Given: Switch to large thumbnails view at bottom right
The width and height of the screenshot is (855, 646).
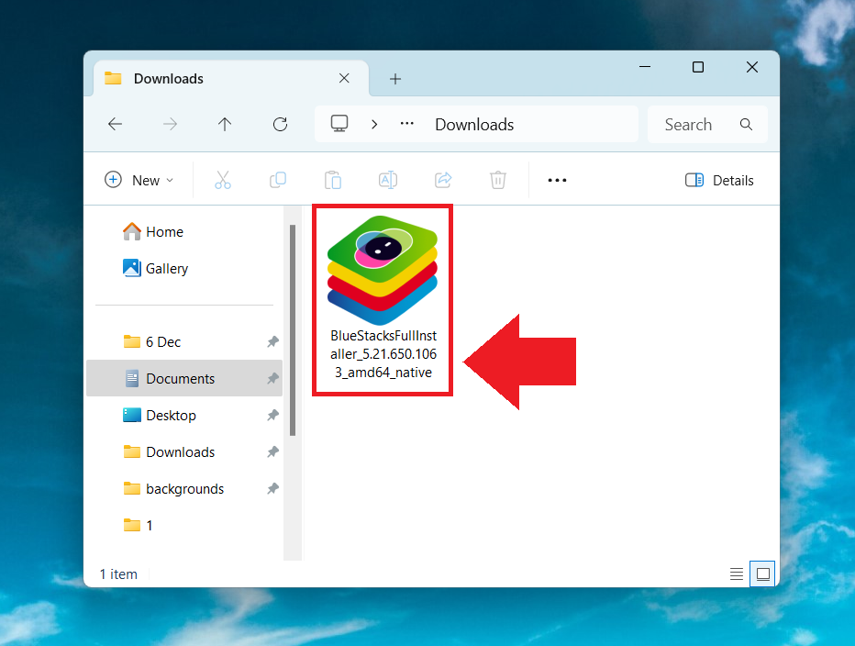Looking at the screenshot, I should pyautogui.click(x=762, y=574).
